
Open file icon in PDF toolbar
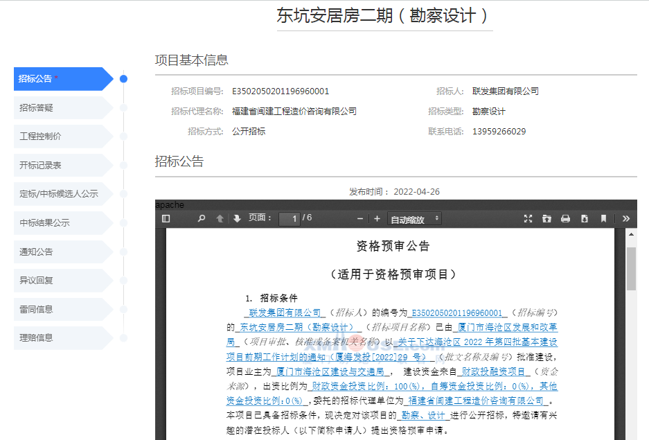pyautogui.click(x=546, y=218)
